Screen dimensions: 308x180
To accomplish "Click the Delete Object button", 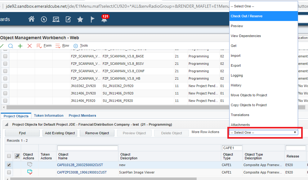I will [172, 133].
